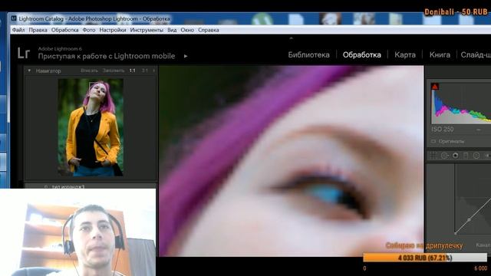Select the Crop Overlay grid tool

(x=433, y=156)
